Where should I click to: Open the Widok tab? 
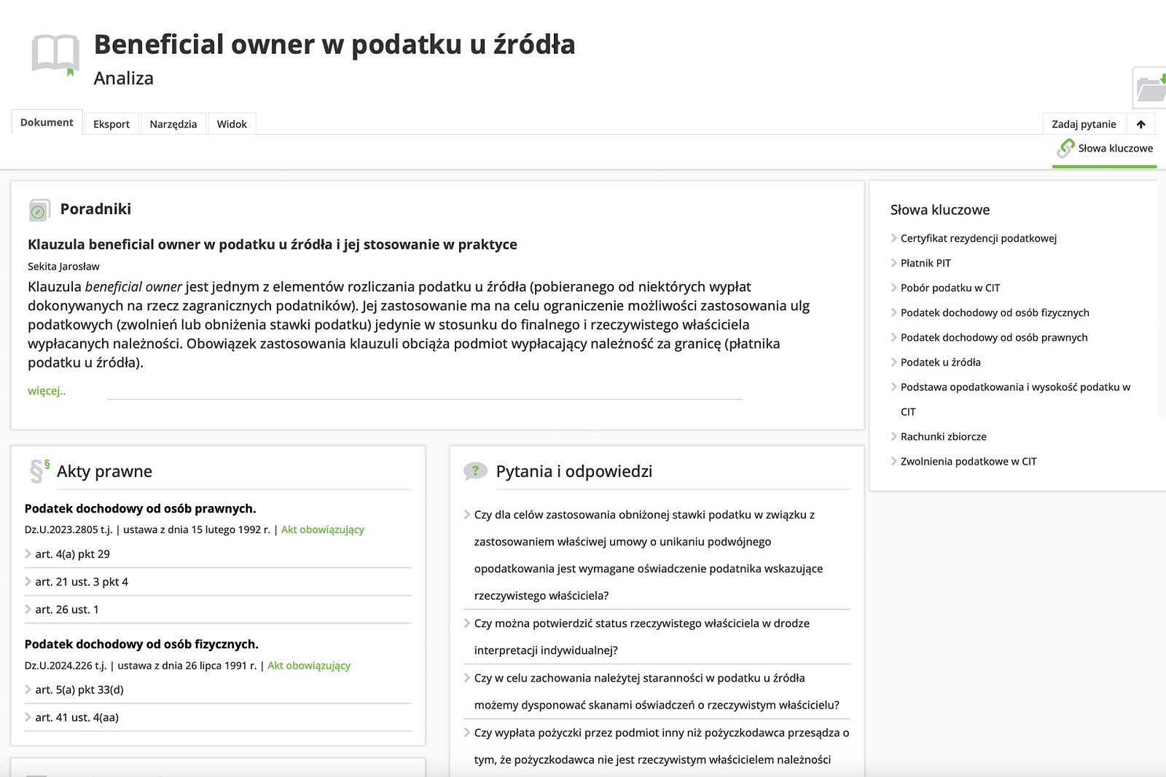coord(232,125)
